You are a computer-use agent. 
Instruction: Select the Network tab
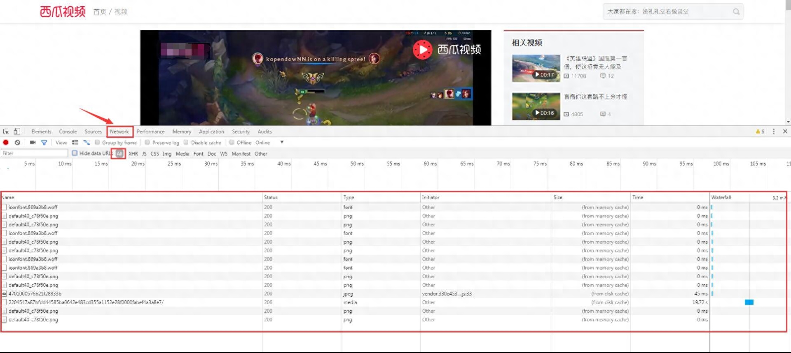click(119, 132)
